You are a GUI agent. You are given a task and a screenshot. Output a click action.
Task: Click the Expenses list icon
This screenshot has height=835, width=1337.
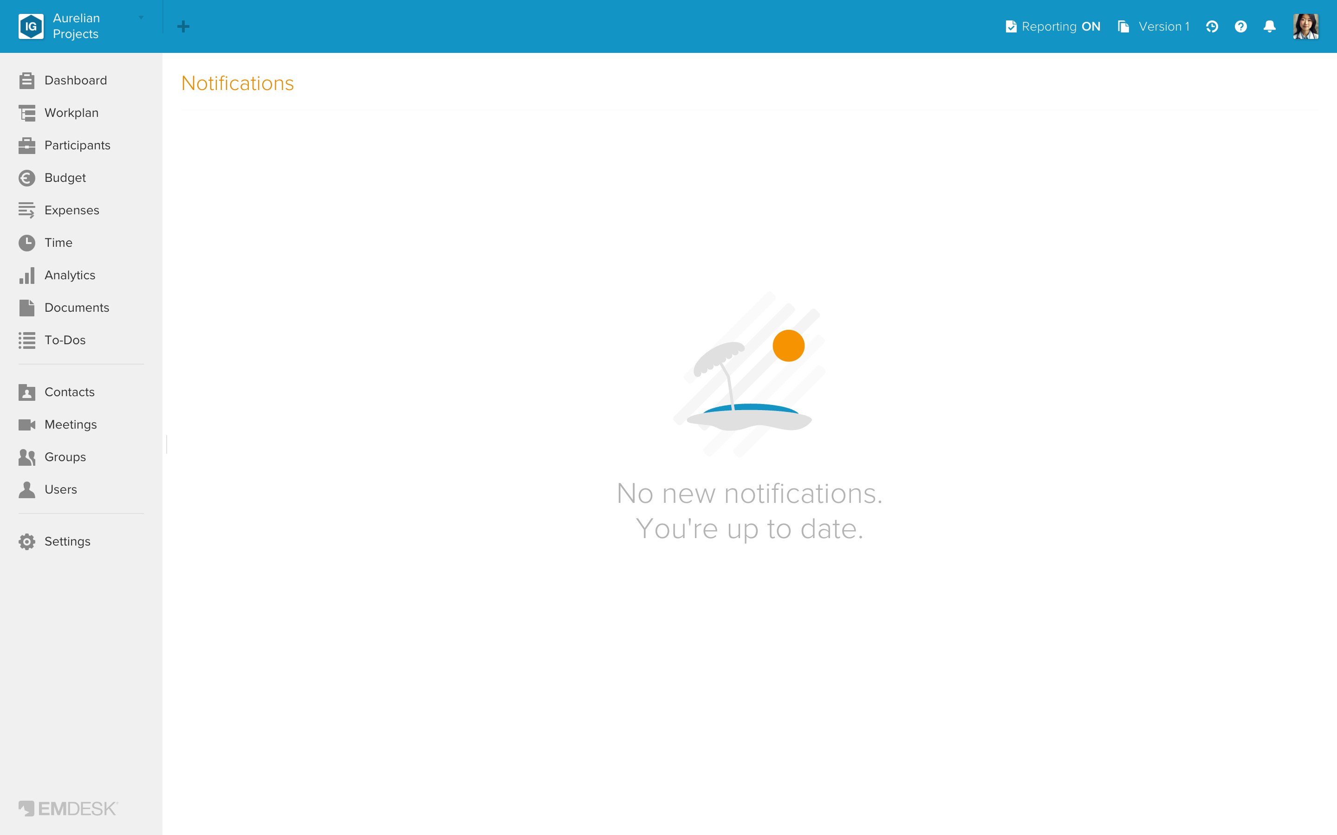click(26, 211)
